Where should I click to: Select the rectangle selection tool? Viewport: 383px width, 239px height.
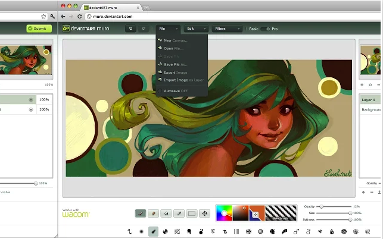click(192, 213)
